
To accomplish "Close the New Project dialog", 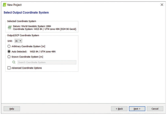I will coord(162,5).
